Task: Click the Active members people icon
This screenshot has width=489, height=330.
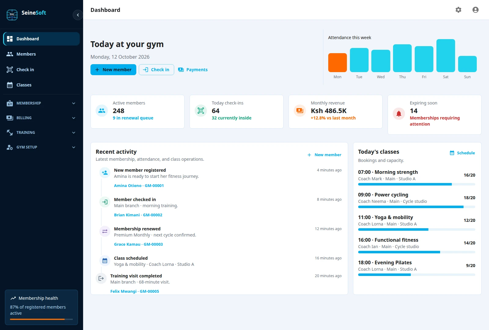Action: coord(102,111)
